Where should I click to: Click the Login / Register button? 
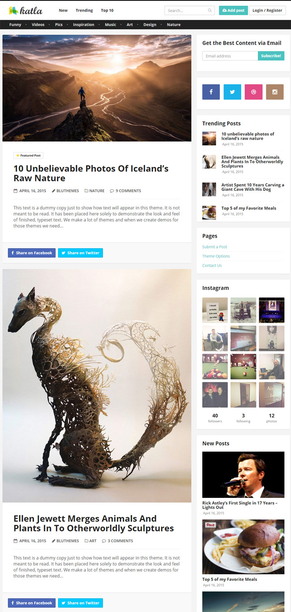pos(267,10)
